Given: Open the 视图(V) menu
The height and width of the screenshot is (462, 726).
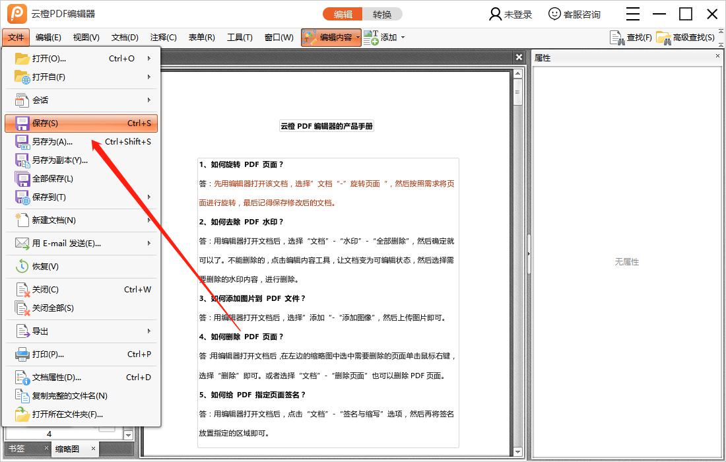Looking at the screenshot, I should 86,38.
